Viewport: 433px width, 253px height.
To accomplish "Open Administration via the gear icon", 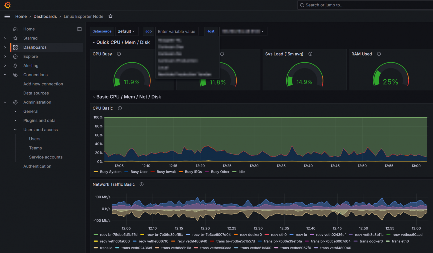I will click(15, 102).
